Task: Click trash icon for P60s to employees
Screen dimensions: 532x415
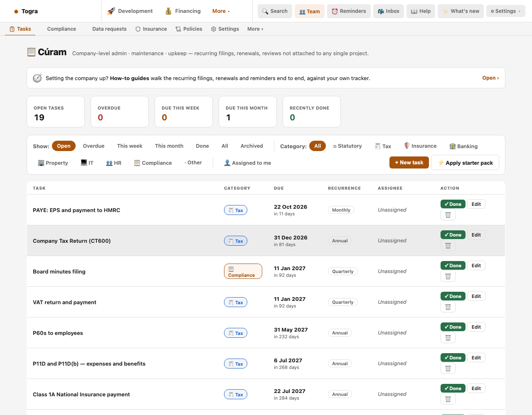Action: (x=448, y=338)
